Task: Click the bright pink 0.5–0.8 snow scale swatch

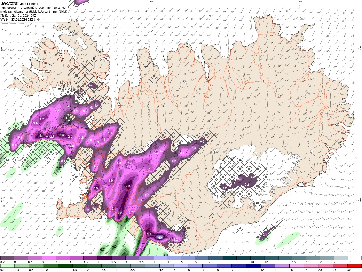Action: click(49, 258)
